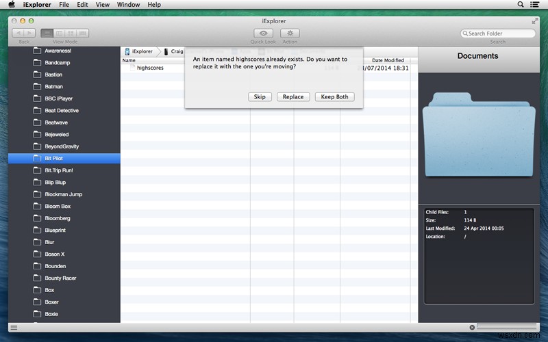The height and width of the screenshot is (342, 548).
Task: Focus the Search Folder field
Action: tap(498, 34)
